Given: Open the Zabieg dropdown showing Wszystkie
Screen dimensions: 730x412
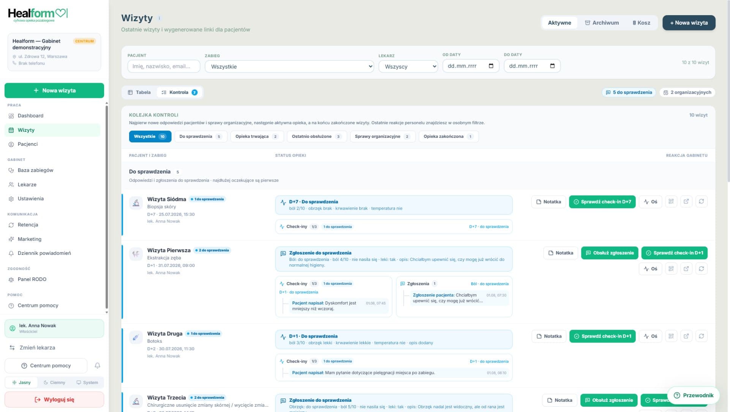Looking at the screenshot, I should click(x=289, y=66).
